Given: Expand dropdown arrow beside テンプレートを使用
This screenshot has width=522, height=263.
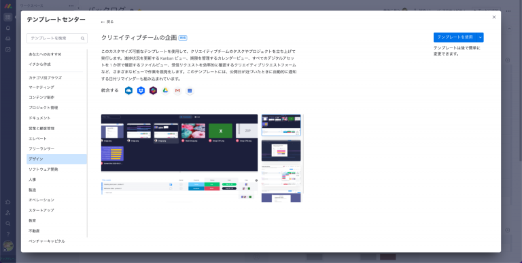Looking at the screenshot, I should [x=480, y=37].
